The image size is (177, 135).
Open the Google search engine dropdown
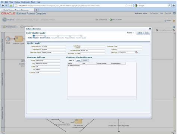tap(136, 6)
